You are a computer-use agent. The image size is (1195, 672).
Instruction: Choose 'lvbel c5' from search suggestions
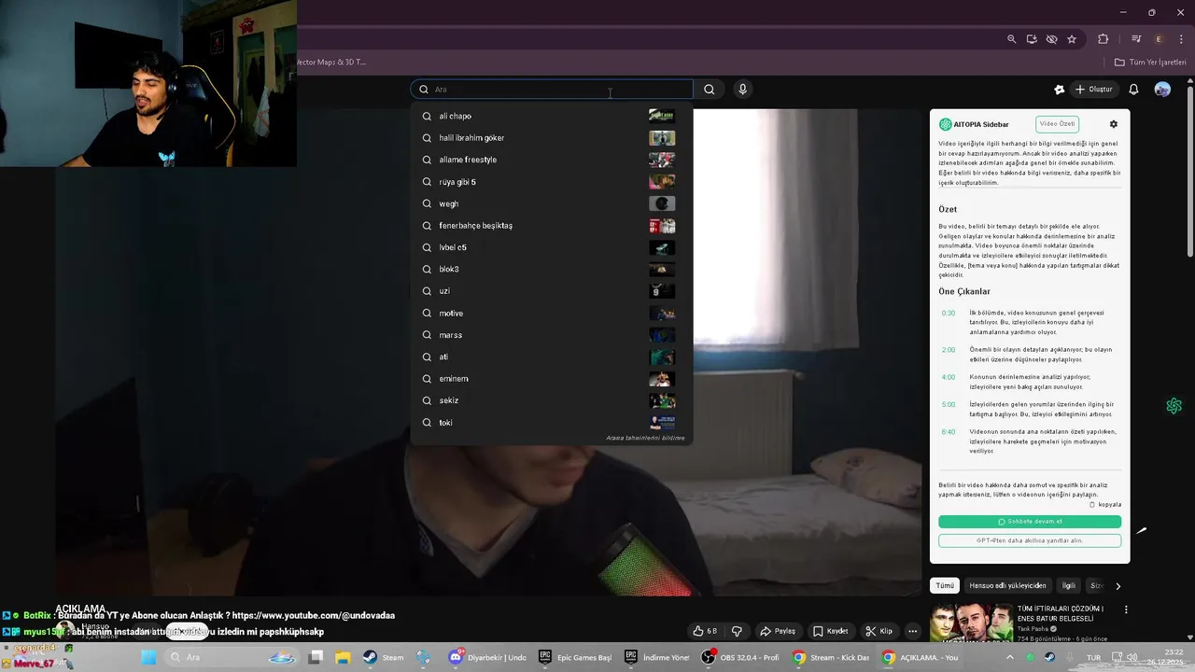click(x=552, y=247)
